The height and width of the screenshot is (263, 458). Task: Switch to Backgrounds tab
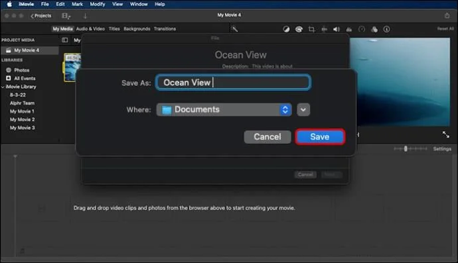pyautogui.click(x=137, y=29)
